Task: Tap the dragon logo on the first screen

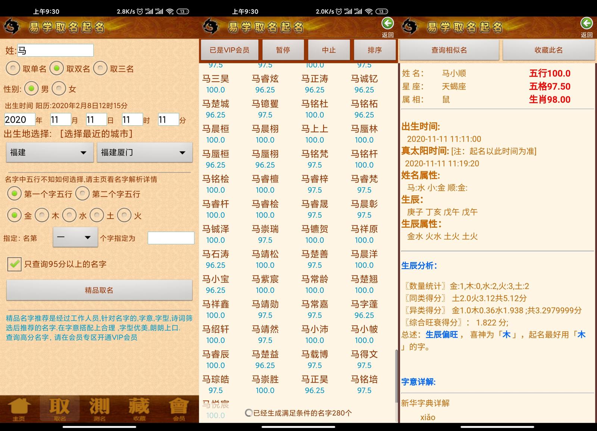Action: click(x=12, y=27)
